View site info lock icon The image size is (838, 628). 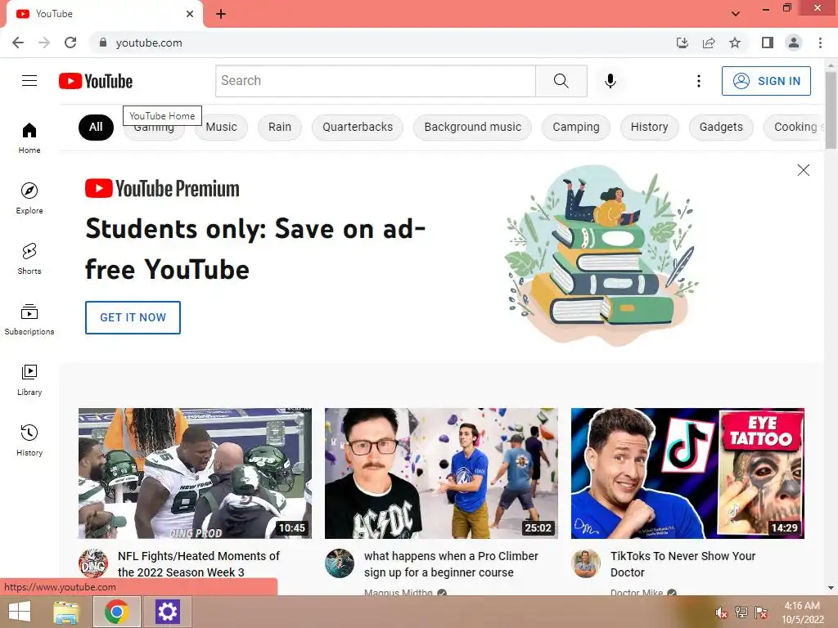click(103, 43)
